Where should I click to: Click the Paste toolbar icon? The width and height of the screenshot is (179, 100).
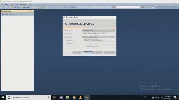click(x=51, y=7)
